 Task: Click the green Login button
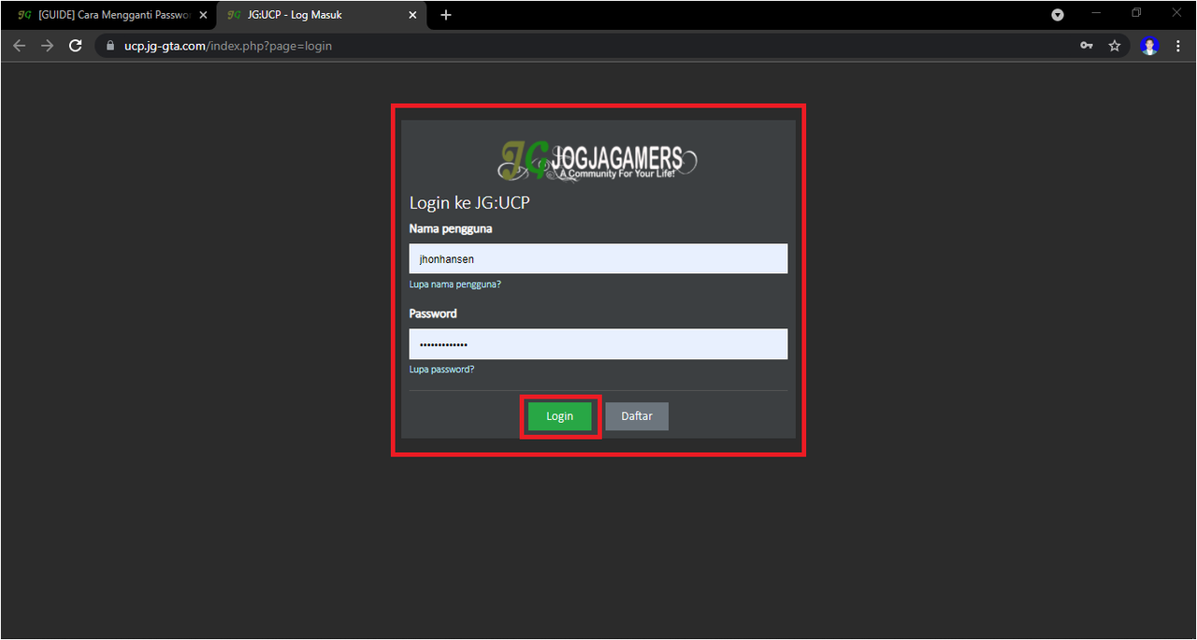[x=559, y=416]
